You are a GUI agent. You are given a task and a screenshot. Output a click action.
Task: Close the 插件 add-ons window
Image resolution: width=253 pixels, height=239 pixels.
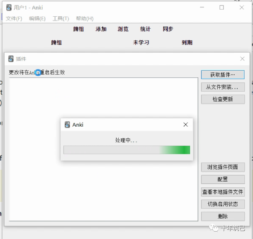tap(242, 59)
